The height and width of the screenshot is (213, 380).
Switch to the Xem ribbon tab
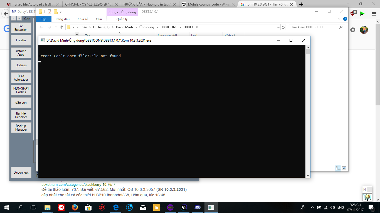(99, 19)
